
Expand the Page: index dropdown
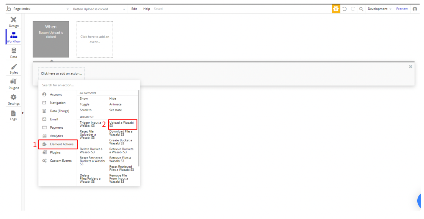click(41, 9)
